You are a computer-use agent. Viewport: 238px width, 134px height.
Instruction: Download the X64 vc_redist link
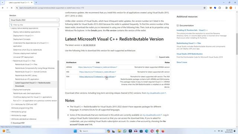[97, 77]
